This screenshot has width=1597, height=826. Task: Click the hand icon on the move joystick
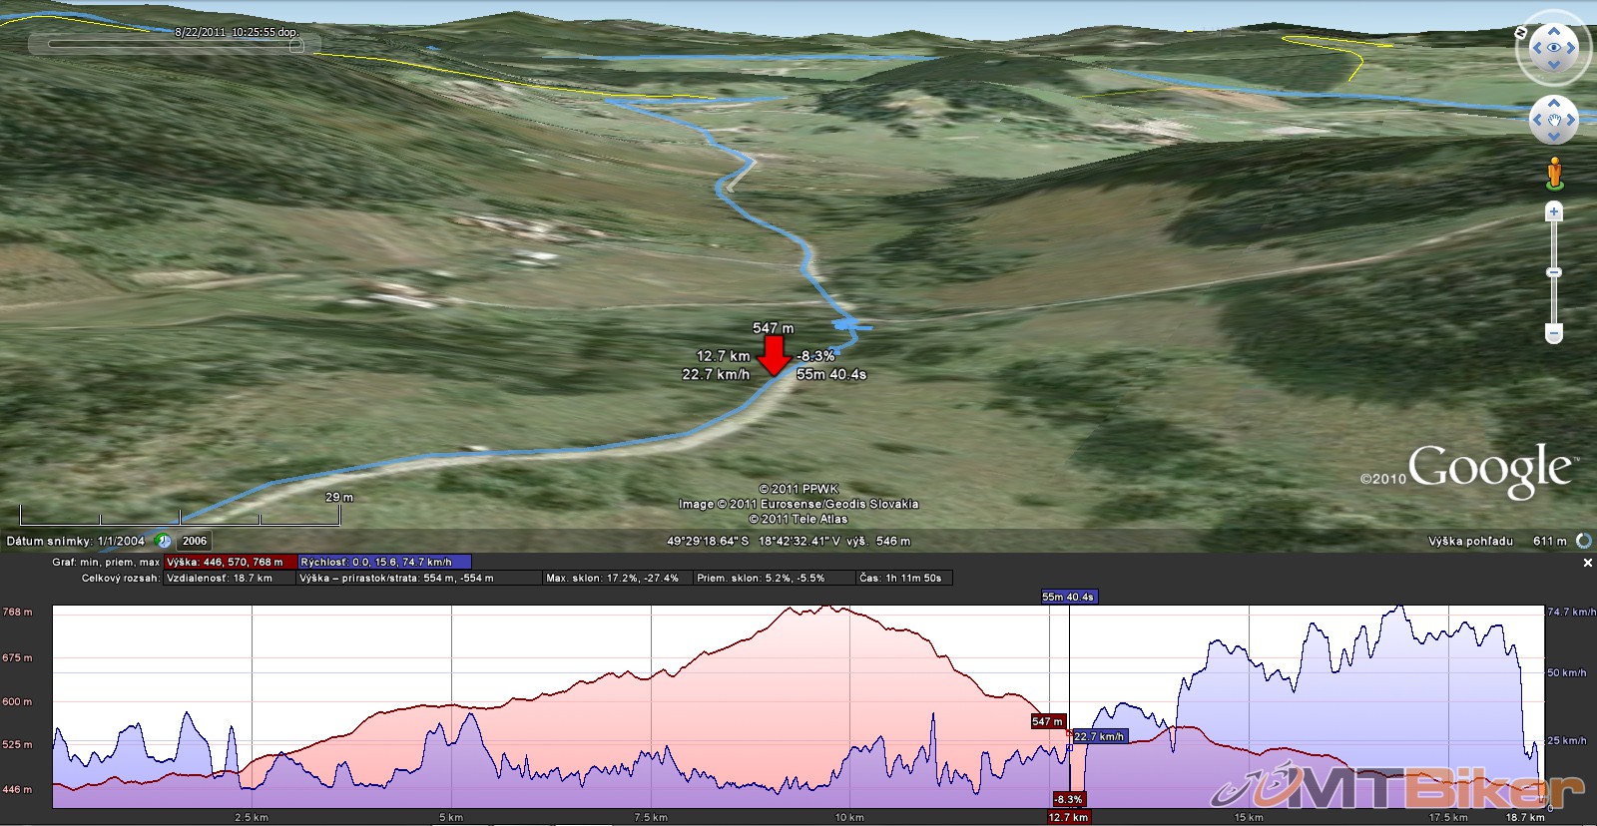pos(1553,121)
